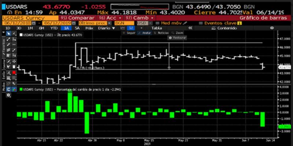The width and height of the screenshot is (293, 146).
Task: Toggle the USDARS Curncy price legend checkbox
Action: click(21, 35)
